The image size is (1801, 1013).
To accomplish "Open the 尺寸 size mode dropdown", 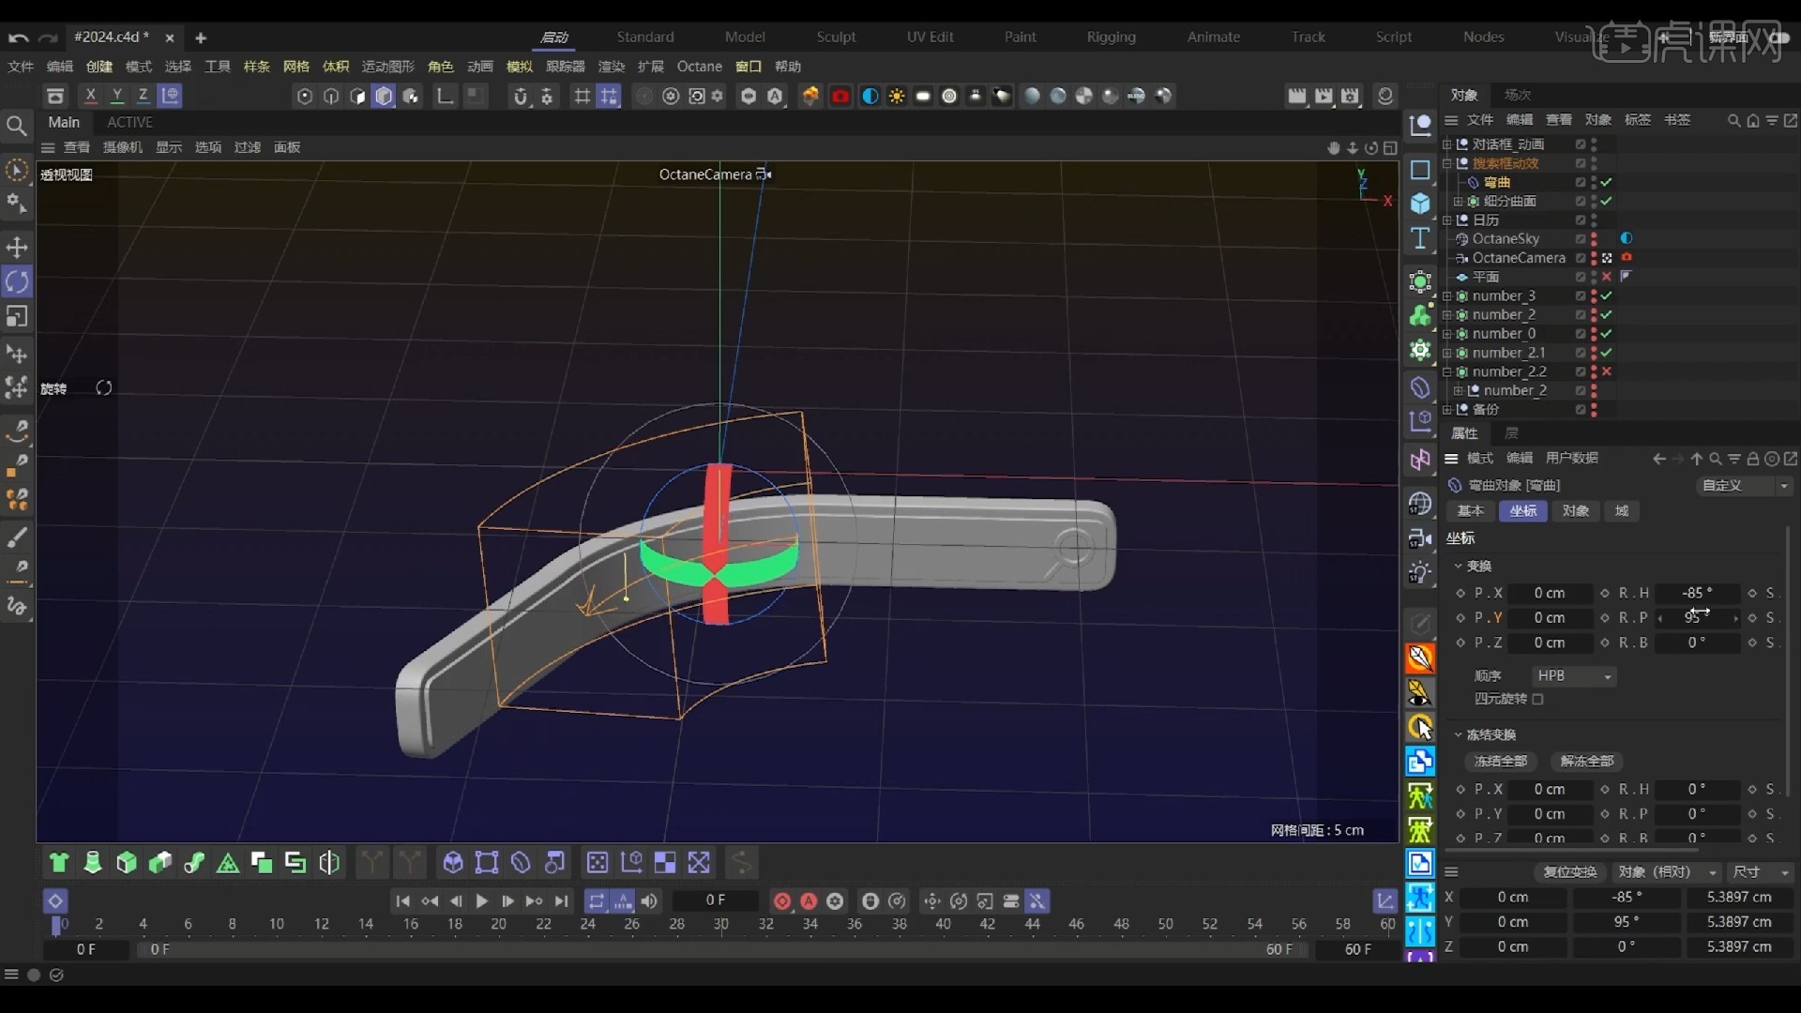I will click(x=1761, y=872).
